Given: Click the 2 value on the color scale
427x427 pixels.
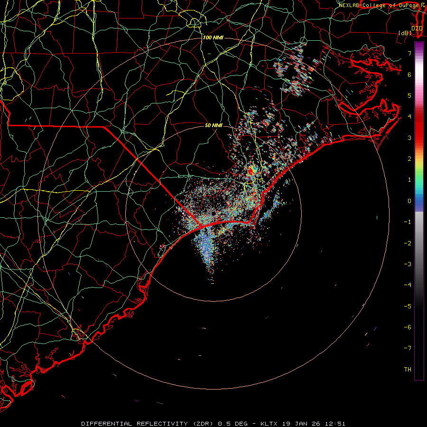Looking at the screenshot, I should tap(409, 159).
